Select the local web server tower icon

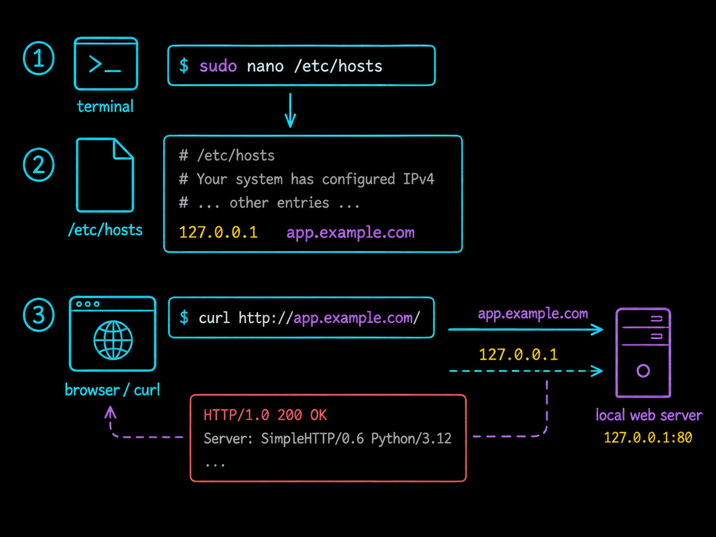(x=643, y=353)
